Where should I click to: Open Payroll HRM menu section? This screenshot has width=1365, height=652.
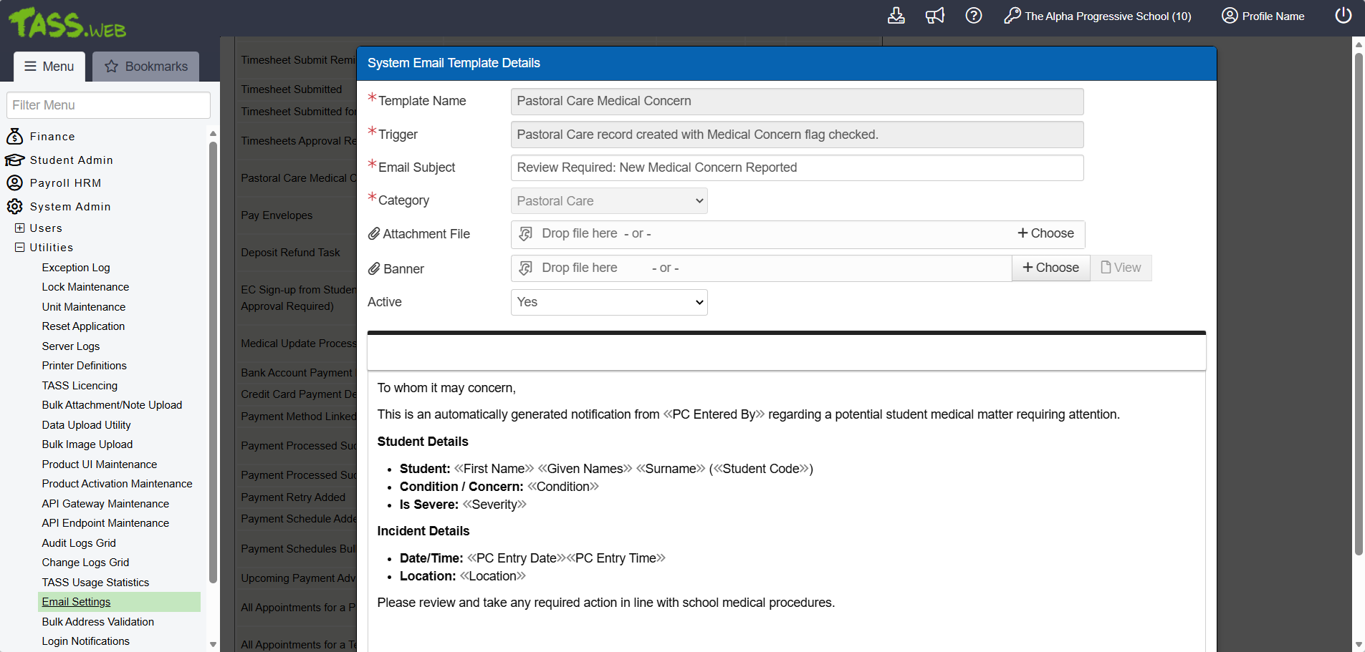[65, 183]
